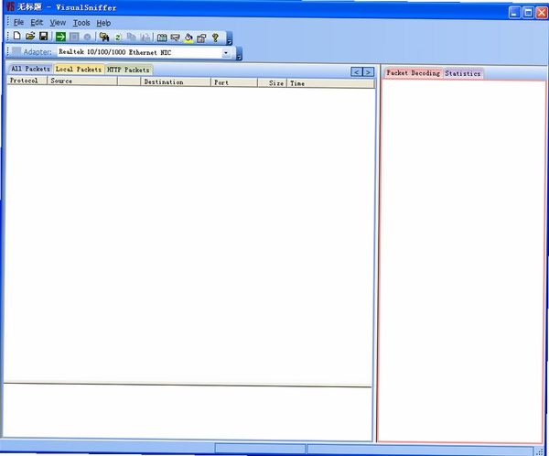Start capture with the green arrow icon
The height and width of the screenshot is (456, 549).
[x=60, y=37]
